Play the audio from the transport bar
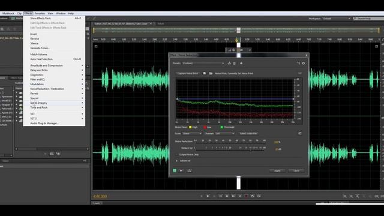Viewport: 384px width, 216px height. click(x=208, y=196)
